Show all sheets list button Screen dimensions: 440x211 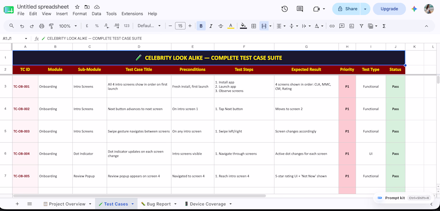point(30,204)
